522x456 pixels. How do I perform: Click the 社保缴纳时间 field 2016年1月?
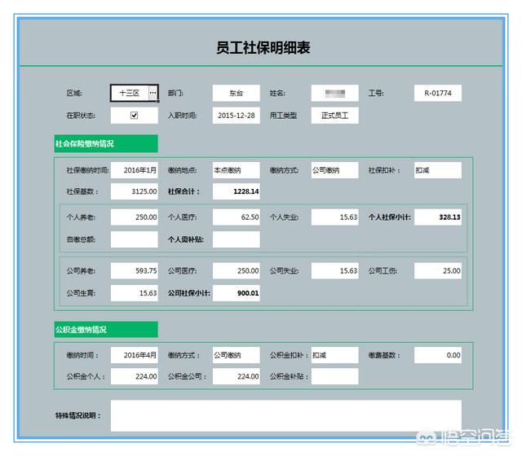click(x=135, y=170)
